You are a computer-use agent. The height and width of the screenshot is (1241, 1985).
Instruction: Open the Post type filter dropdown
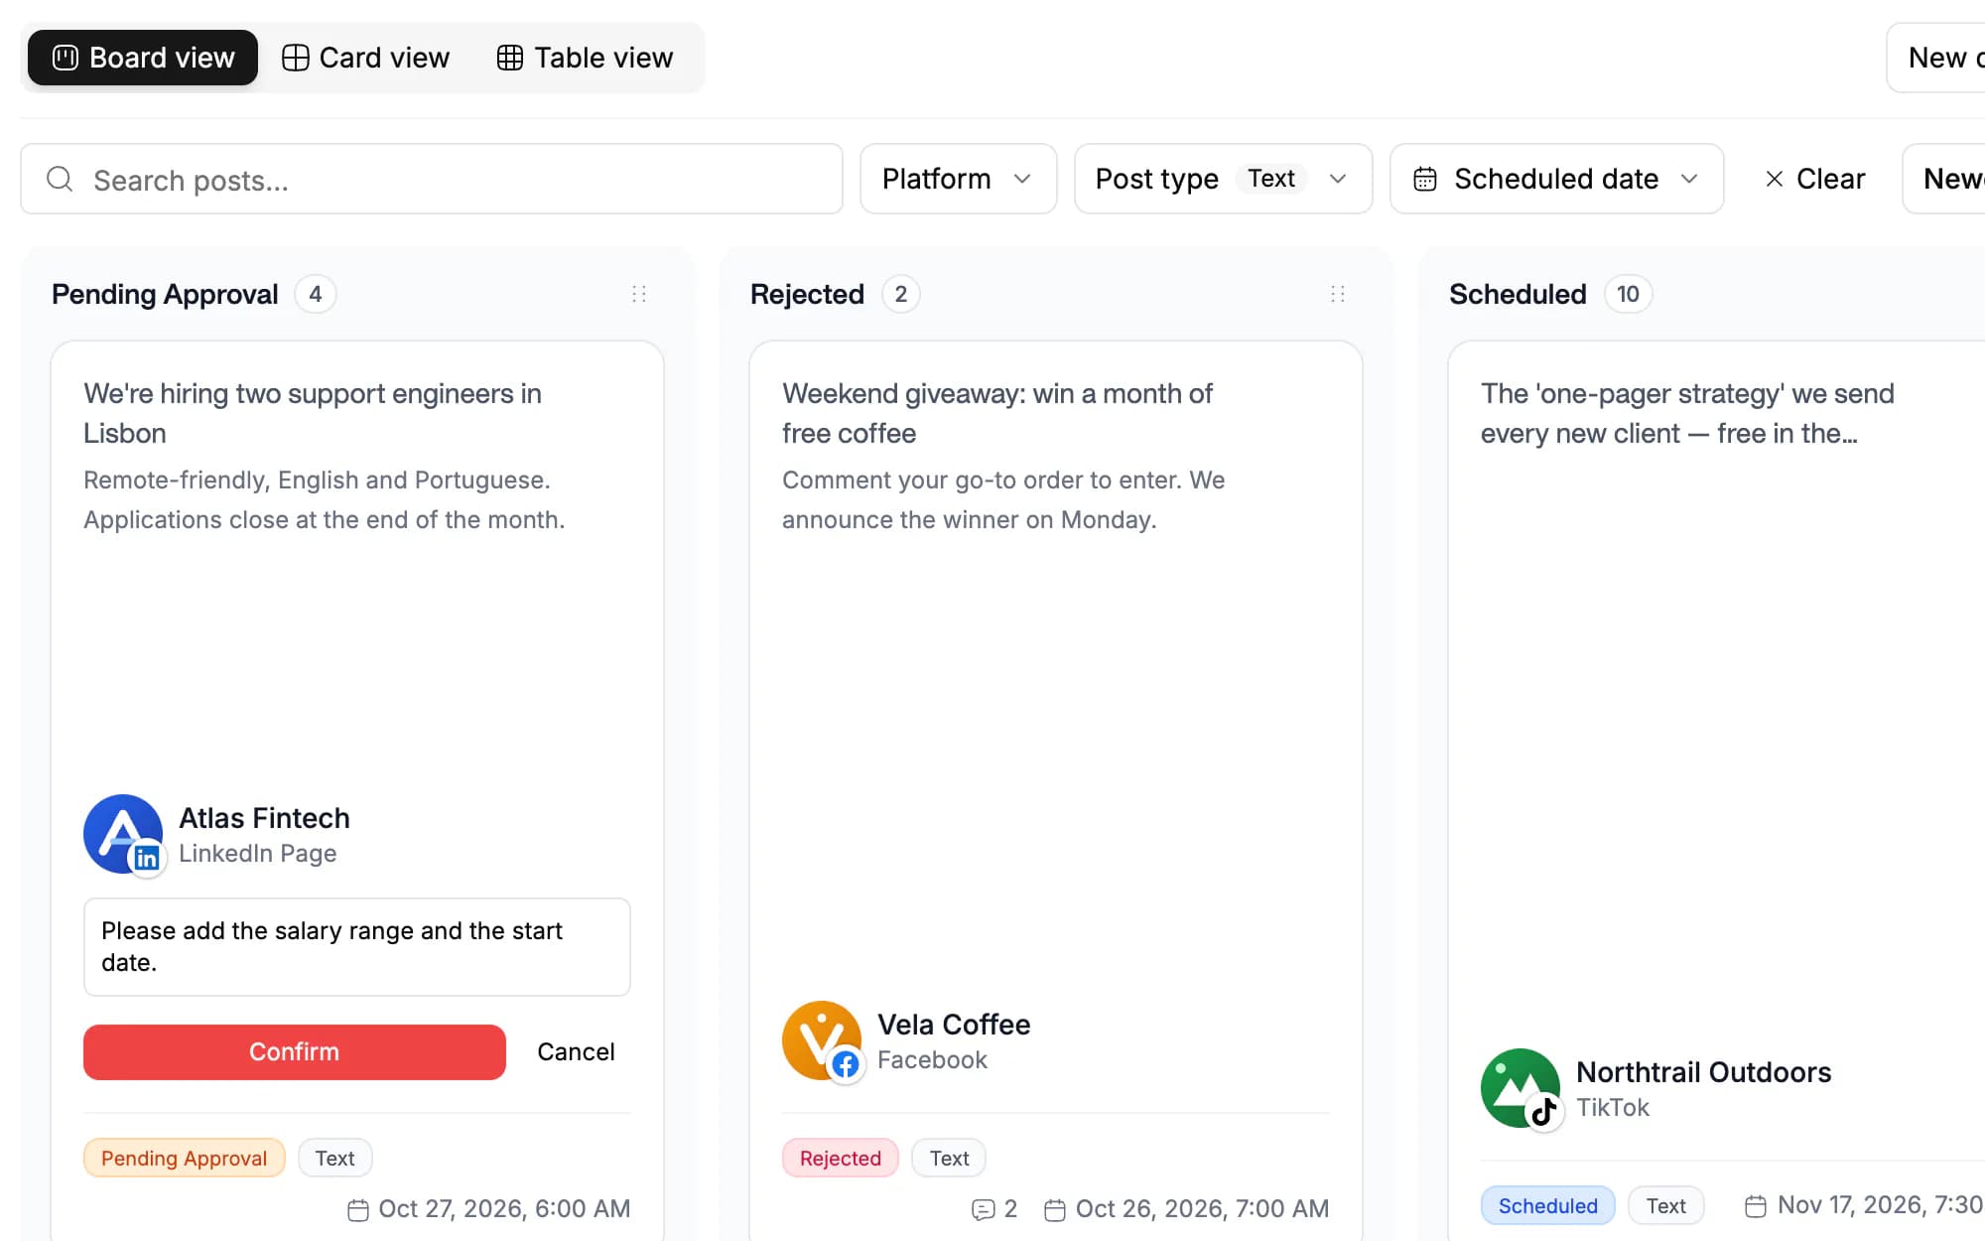point(1223,179)
